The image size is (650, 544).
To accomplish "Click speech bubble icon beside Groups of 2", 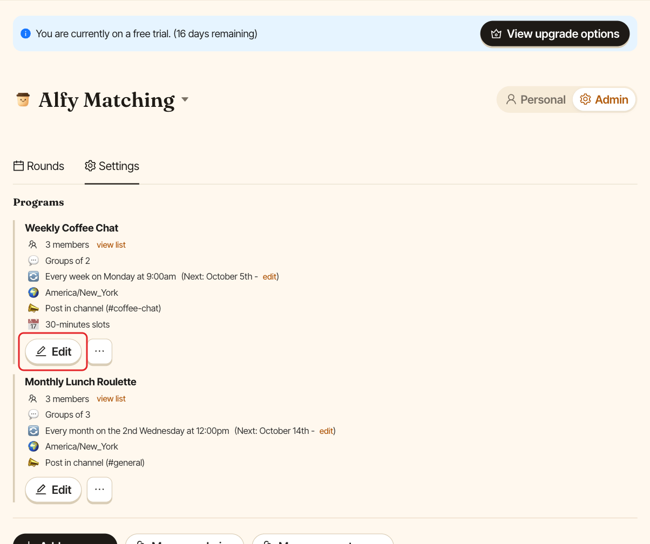I will point(33,261).
